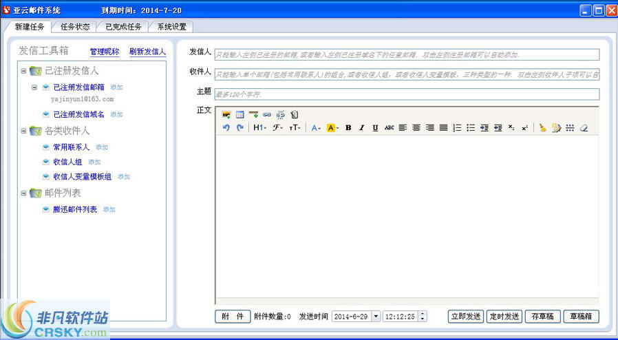Insert a hyperlink with link icon
618x340 pixels.
267,115
